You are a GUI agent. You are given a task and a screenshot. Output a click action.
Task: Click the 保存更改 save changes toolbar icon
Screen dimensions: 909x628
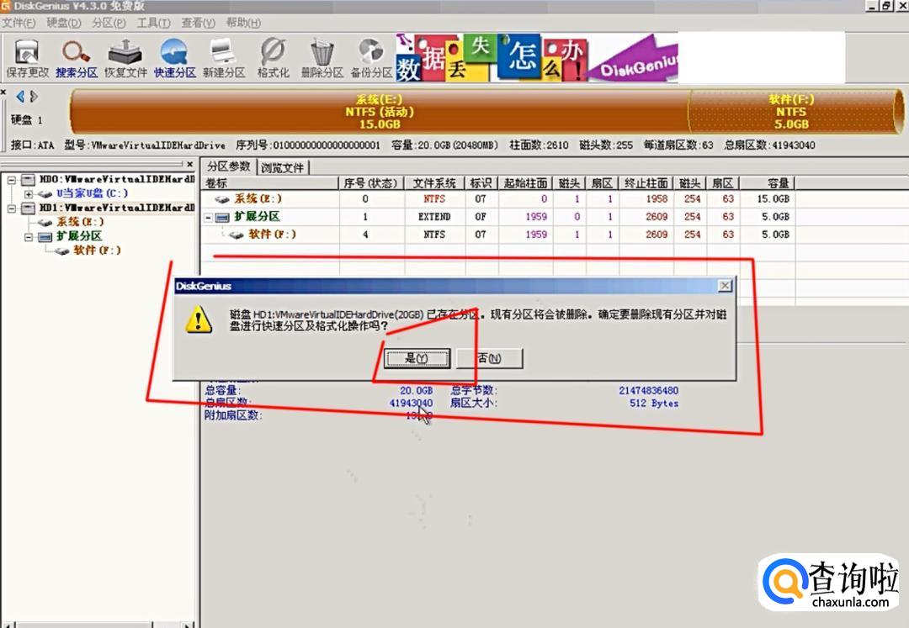click(x=27, y=58)
